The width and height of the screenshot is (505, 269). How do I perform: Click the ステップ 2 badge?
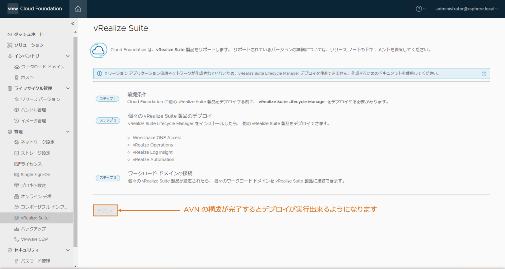(108, 120)
